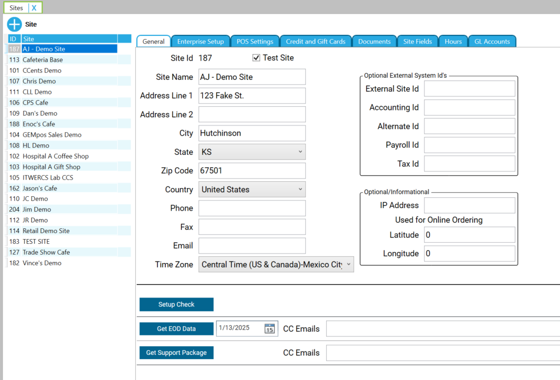Click the ID column header to sort
This screenshot has height=380, width=560.
pos(12,38)
